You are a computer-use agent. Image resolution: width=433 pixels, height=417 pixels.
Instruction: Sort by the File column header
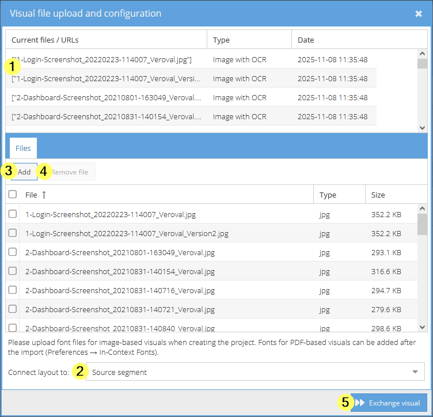click(x=31, y=195)
